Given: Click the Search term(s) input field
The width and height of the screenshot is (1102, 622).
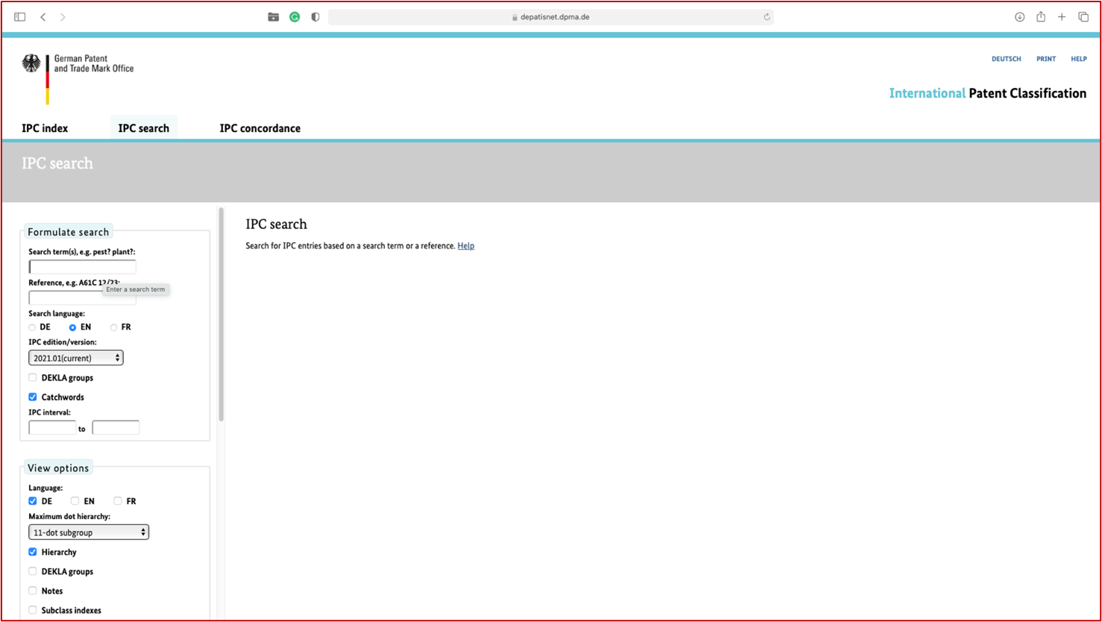Looking at the screenshot, I should click(x=82, y=267).
